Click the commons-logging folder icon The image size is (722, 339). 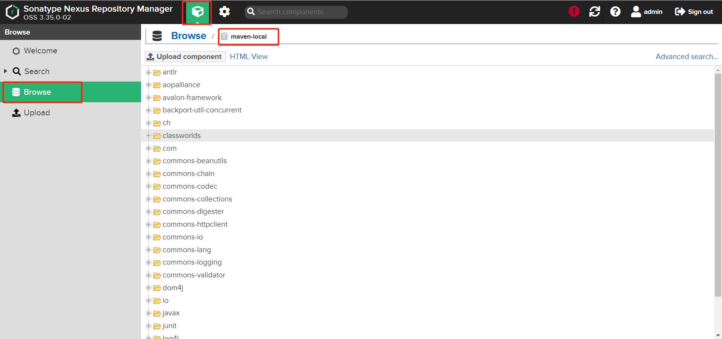157,263
